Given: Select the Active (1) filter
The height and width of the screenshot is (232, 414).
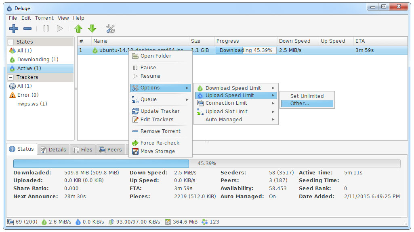Looking at the screenshot, I should coord(40,68).
